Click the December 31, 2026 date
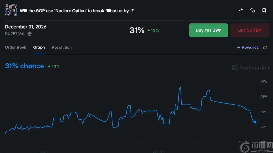Viewport: 273px width, 153px height. coord(26,27)
